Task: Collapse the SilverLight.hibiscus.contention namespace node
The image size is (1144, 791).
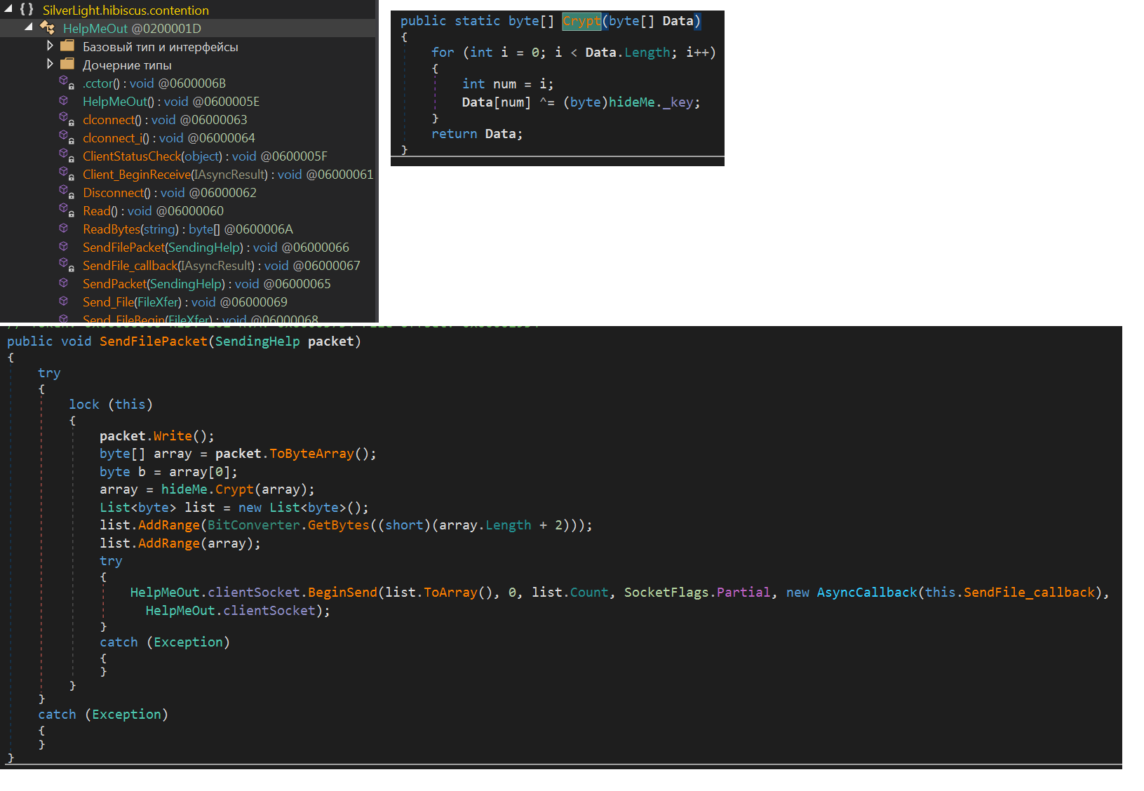Action: 8,9
